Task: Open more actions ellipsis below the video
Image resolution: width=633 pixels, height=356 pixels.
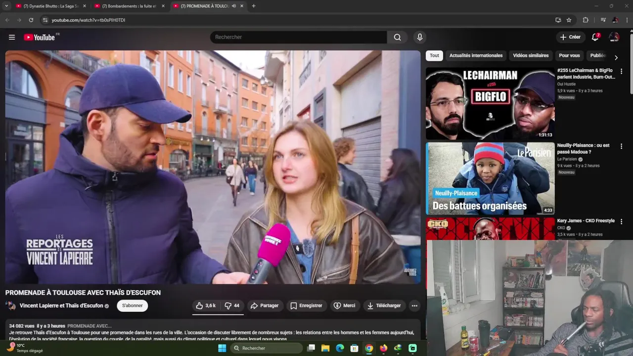Action: click(x=414, y=306)
